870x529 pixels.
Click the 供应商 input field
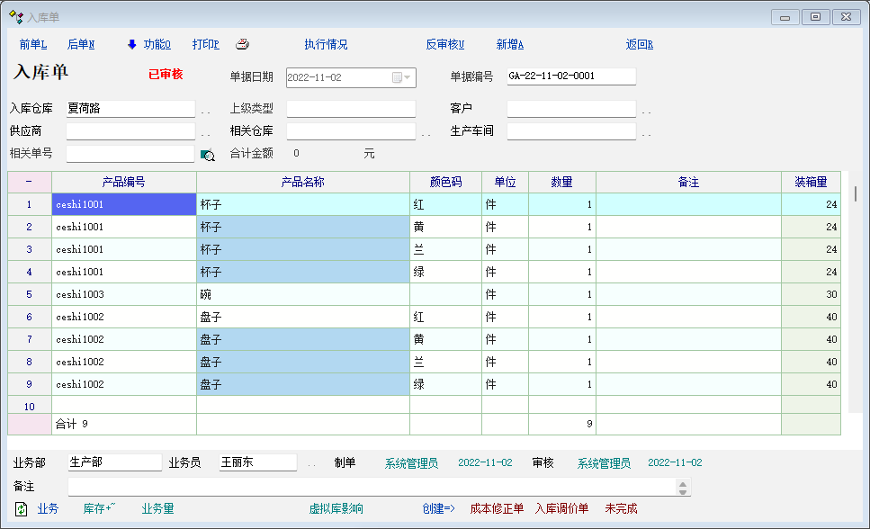click(130, 131)
